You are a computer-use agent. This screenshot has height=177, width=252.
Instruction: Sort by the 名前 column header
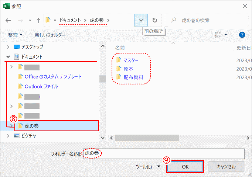120,48
